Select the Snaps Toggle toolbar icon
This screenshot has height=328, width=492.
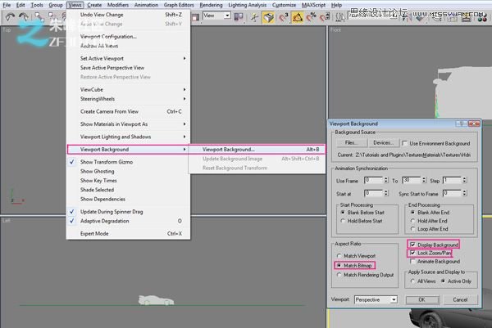283,15
